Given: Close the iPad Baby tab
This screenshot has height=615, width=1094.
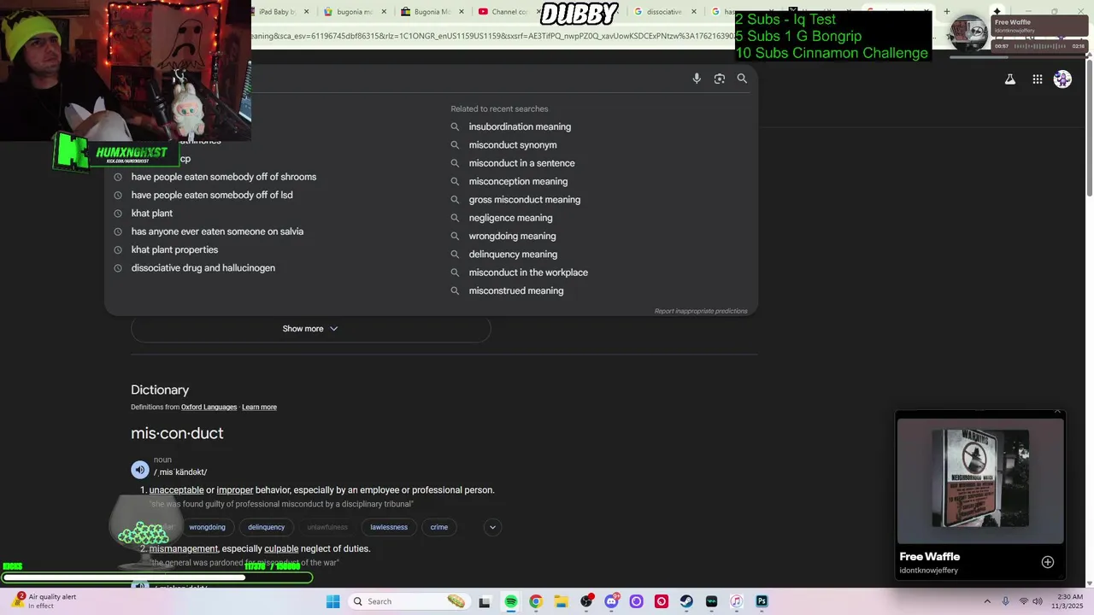Looking at the screenshot, I should coord(306,12).
